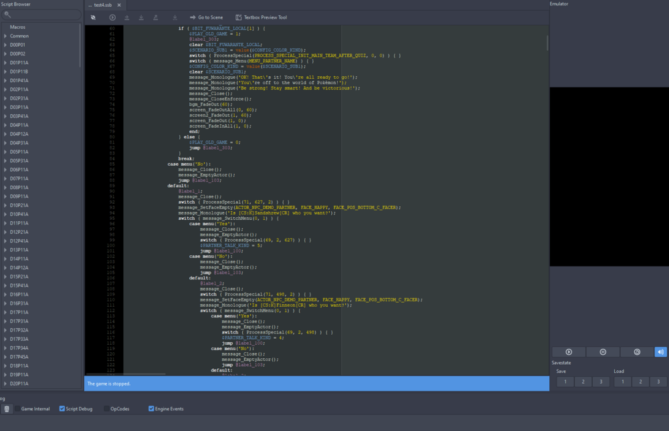Play the emulator with the play button
669x431 pixels.
click(569, 351)
